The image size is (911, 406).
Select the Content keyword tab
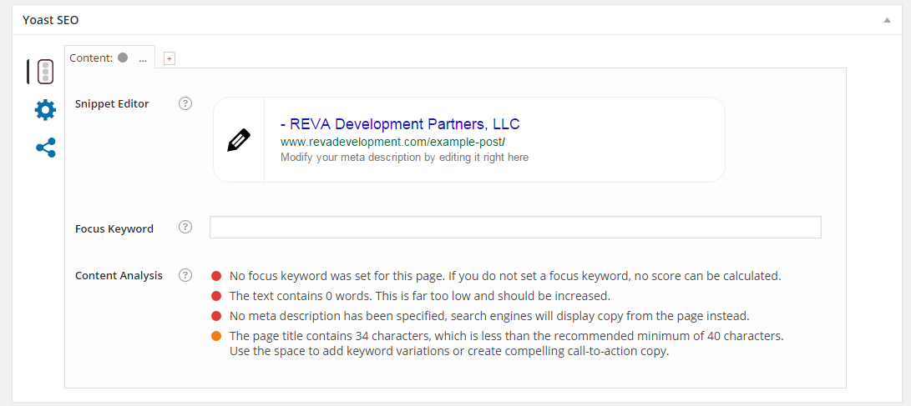click(x=110, y=58)
